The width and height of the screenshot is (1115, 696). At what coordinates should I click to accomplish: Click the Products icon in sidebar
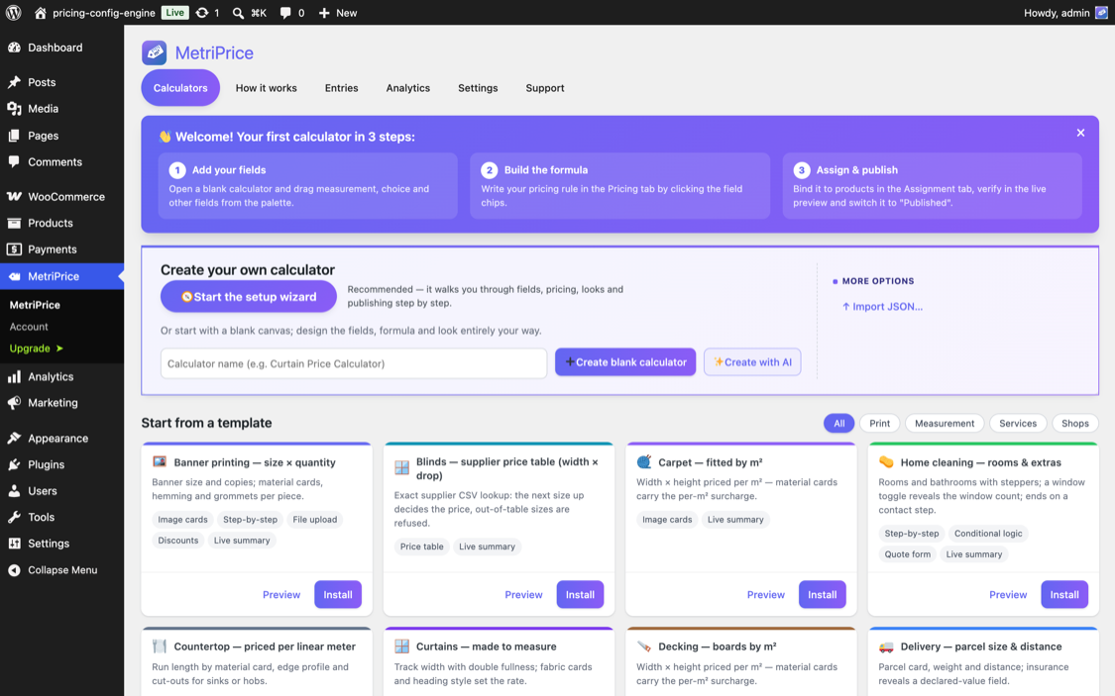pos(14,223)
